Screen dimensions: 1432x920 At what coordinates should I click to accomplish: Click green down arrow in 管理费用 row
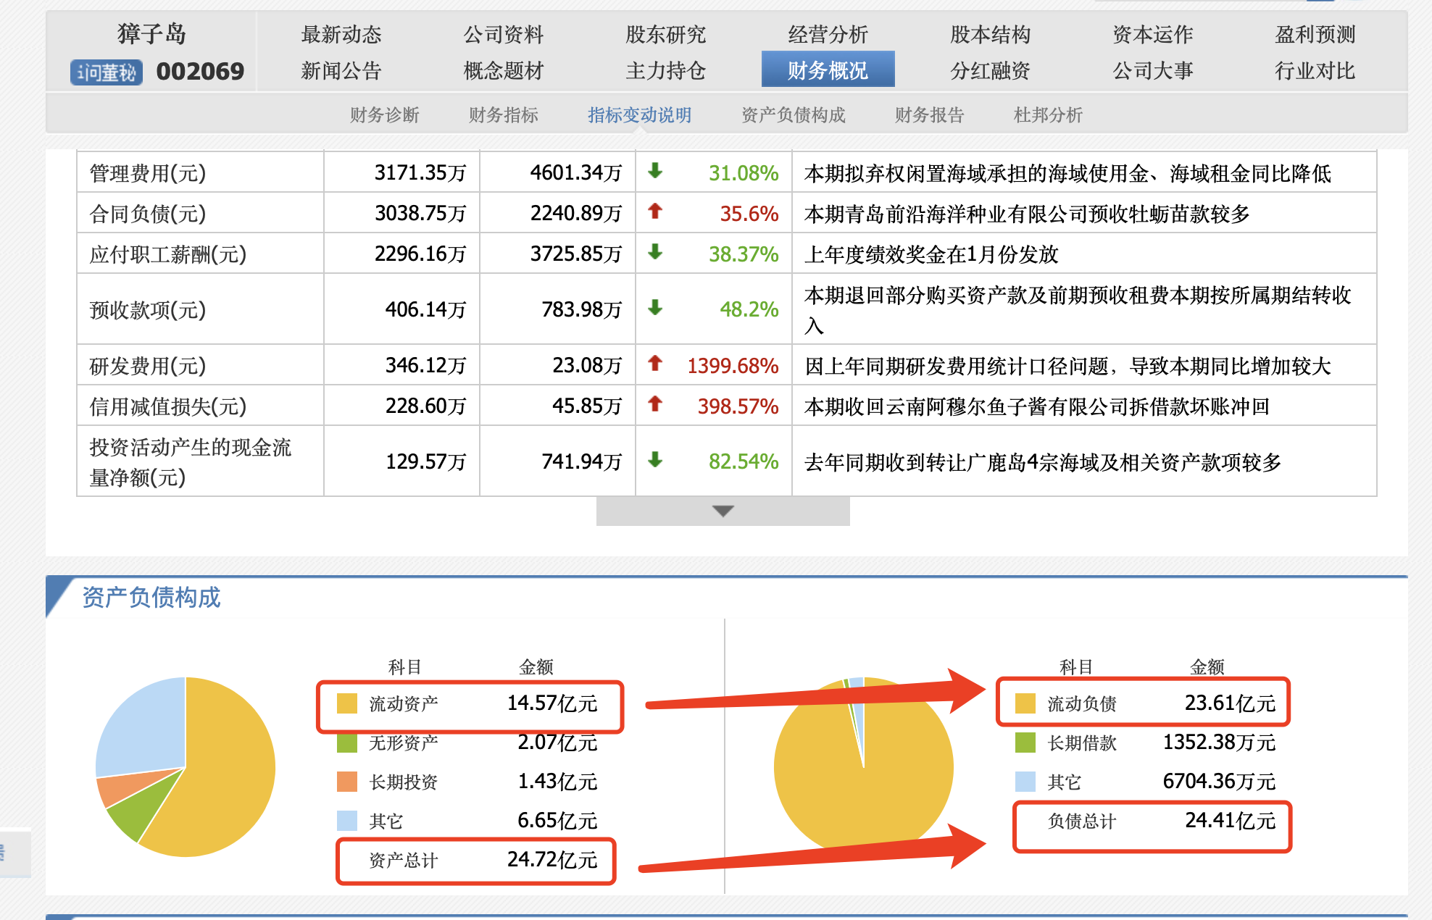point(655,172)
